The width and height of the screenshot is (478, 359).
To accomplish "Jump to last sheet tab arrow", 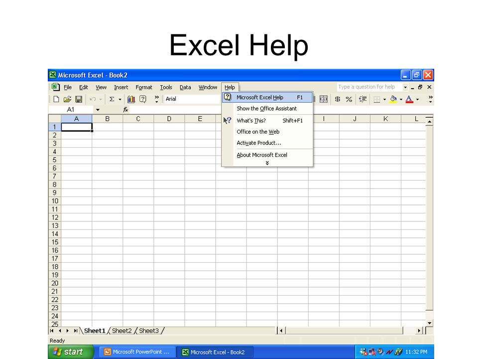I will pos(75,331).
